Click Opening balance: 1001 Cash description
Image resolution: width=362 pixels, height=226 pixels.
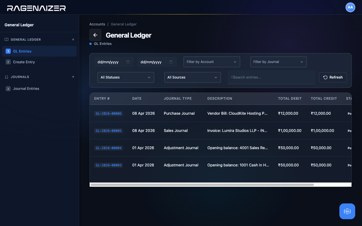point(238,165)
